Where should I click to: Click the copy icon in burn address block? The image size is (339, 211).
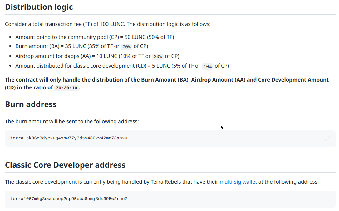(x=327, y=138)
